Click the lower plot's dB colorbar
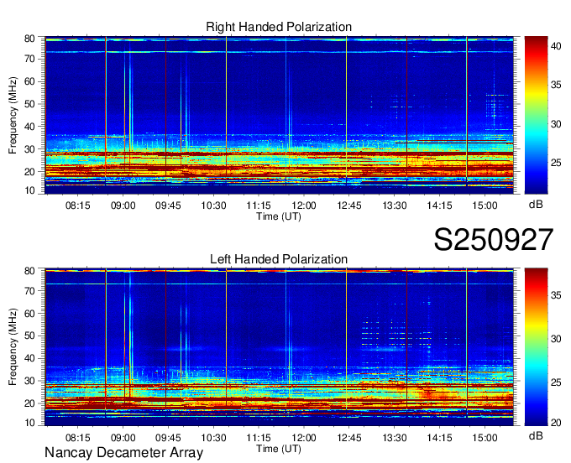The image size is (571, 463). (x=535, y=347)
